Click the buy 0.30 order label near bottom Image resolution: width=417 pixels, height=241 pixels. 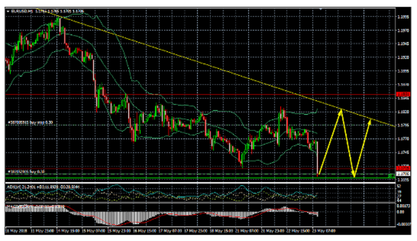26,172
